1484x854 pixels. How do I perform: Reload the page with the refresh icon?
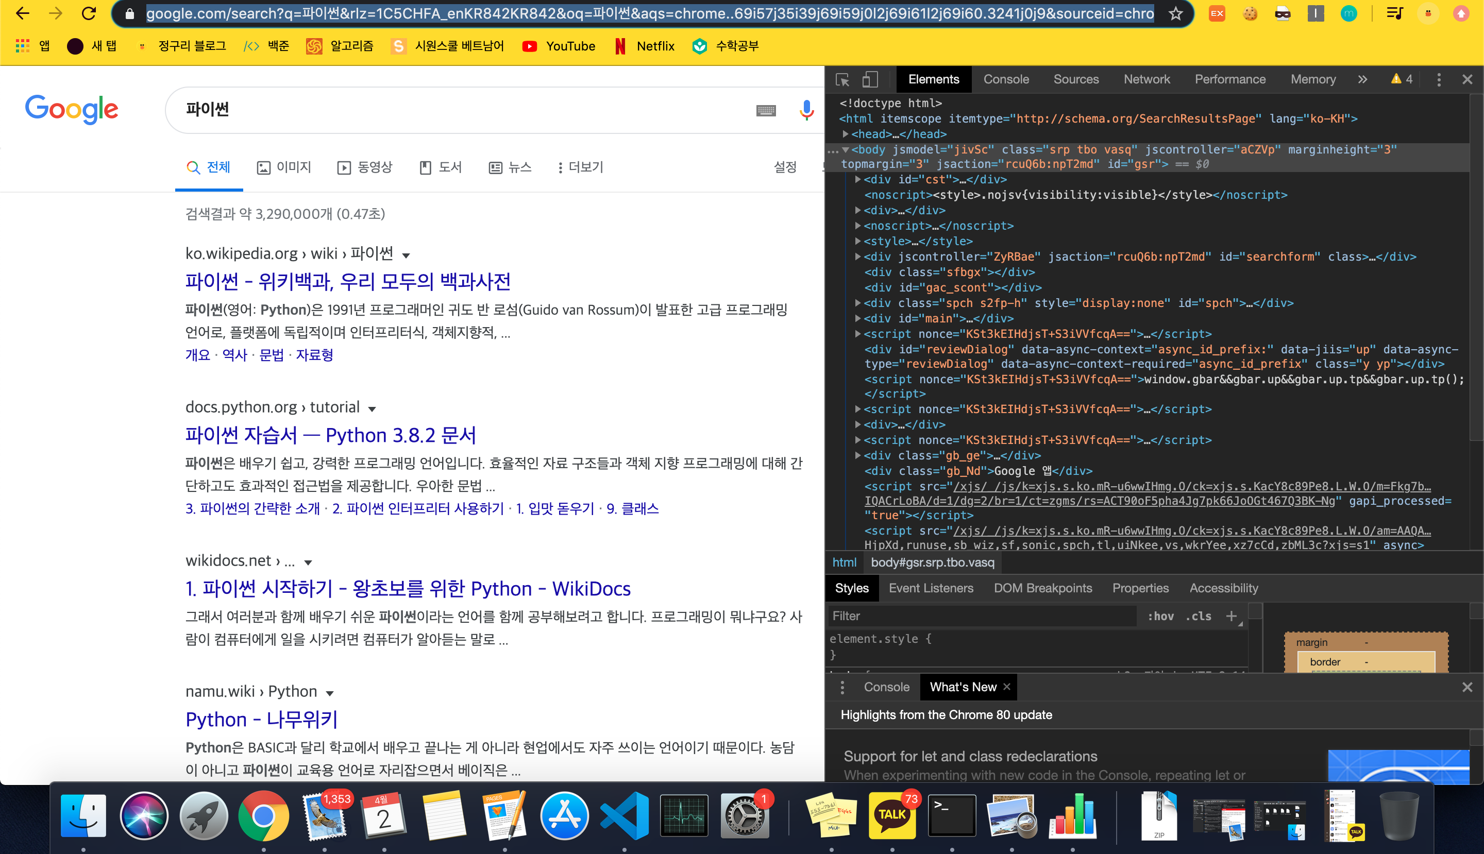(89, 13)
